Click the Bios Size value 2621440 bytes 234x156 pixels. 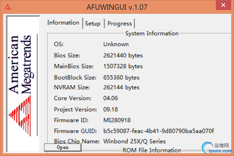[123, 55]
